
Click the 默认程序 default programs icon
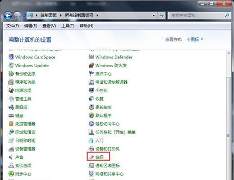click(x=91, y=116)
